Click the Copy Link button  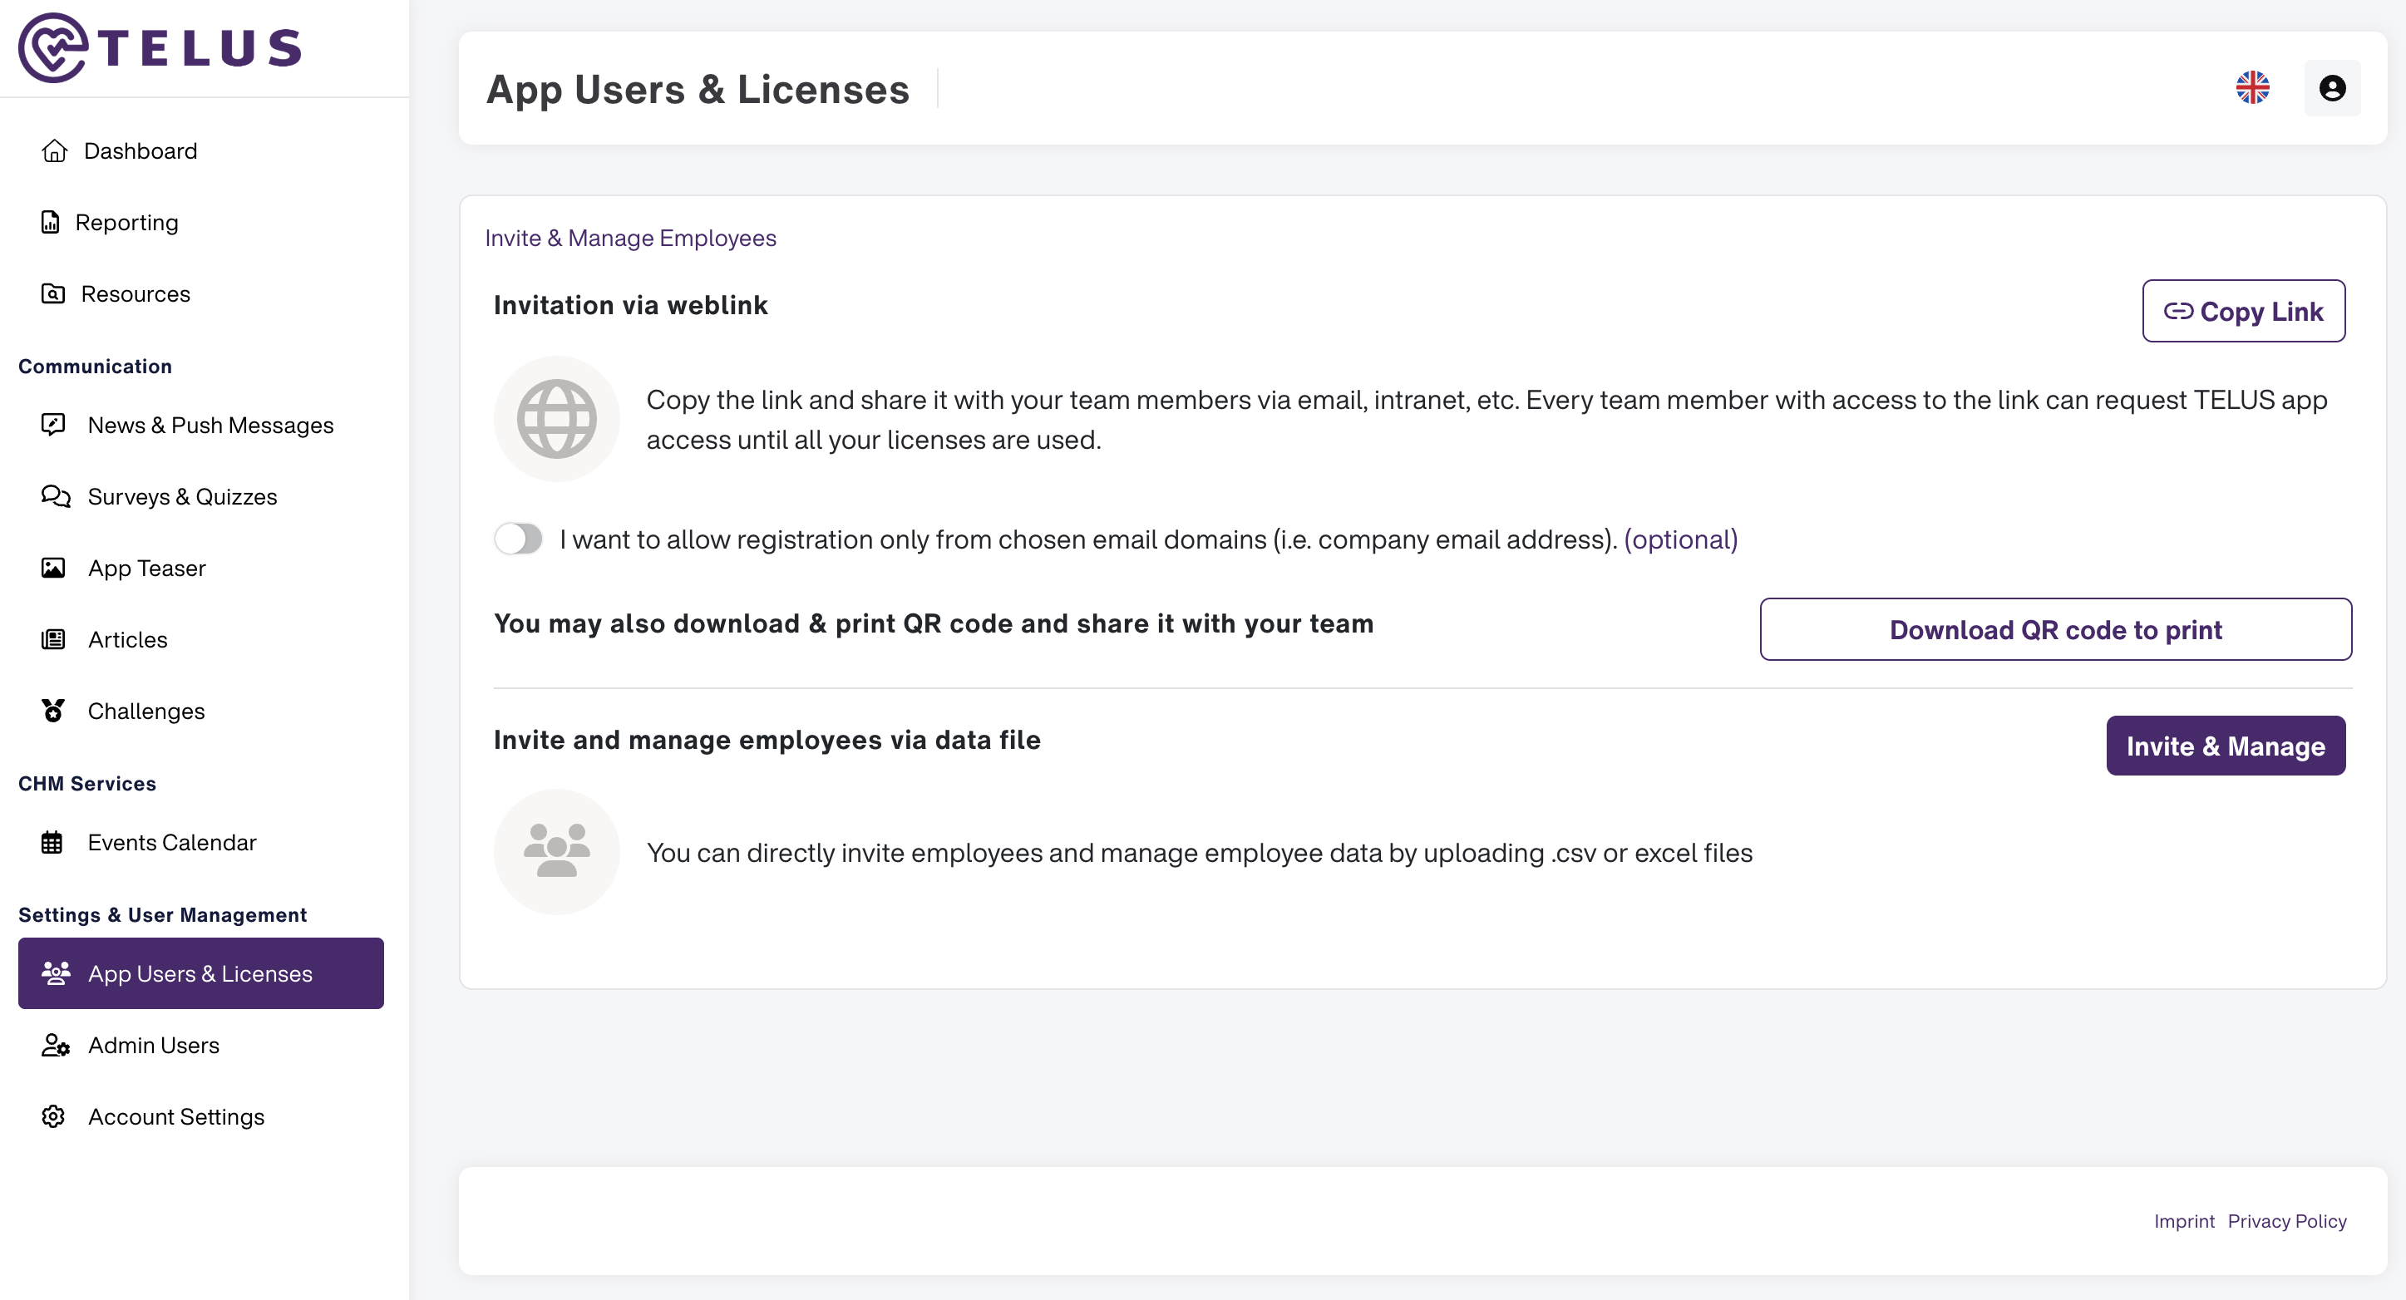[2242, 311]
